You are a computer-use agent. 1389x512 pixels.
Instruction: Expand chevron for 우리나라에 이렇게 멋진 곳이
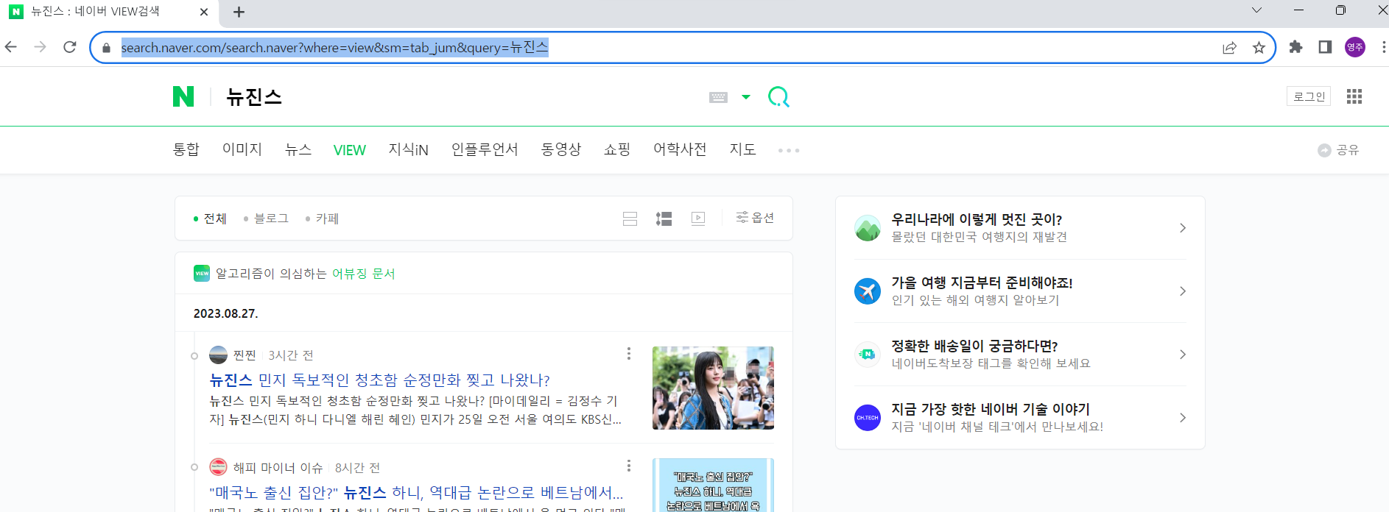coord(1182,228)
